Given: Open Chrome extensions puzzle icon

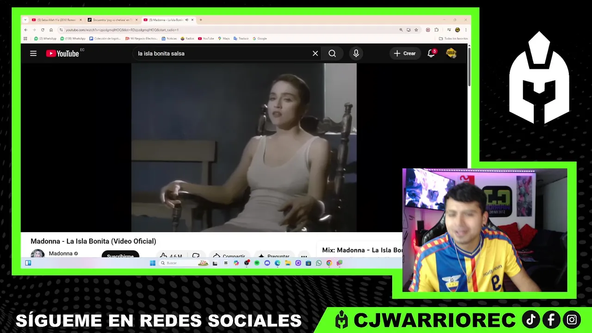Looking at the screenshot, I should pyautogui.click(x=436, y=30).
